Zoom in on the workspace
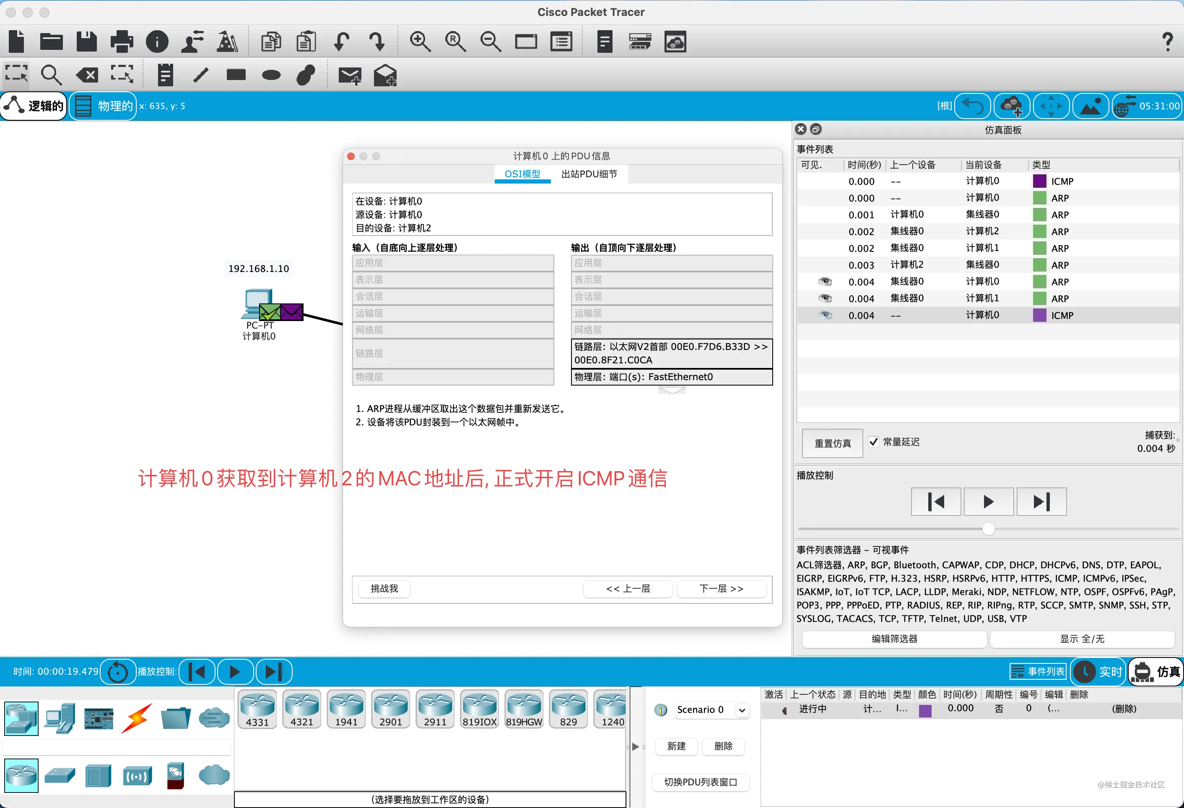The image size is (1184, 808). 420,42
